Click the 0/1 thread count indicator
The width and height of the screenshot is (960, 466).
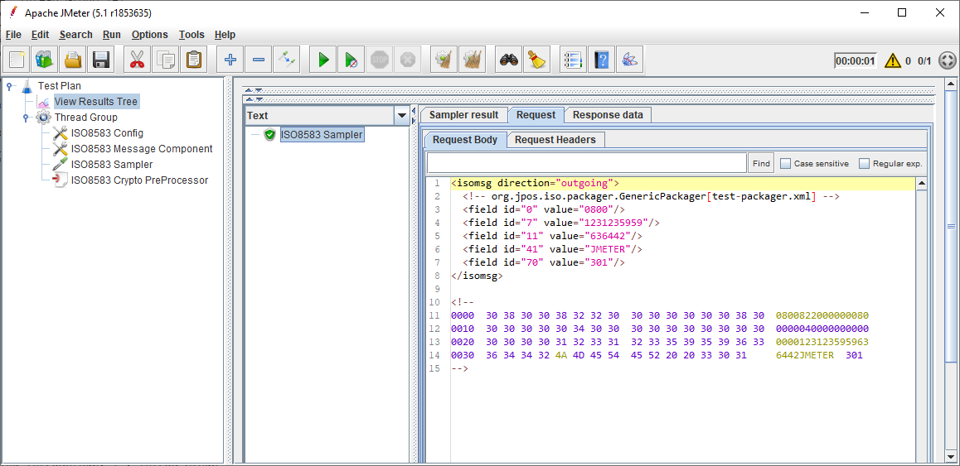[924, 60]
